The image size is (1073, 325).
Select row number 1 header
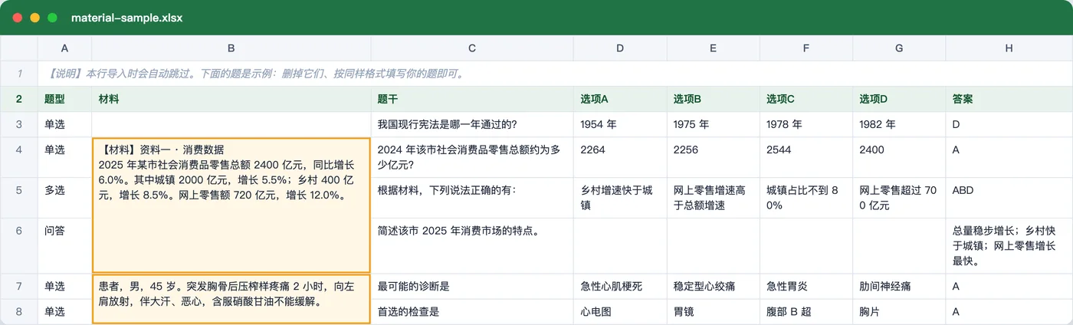[x=19, y=74]
